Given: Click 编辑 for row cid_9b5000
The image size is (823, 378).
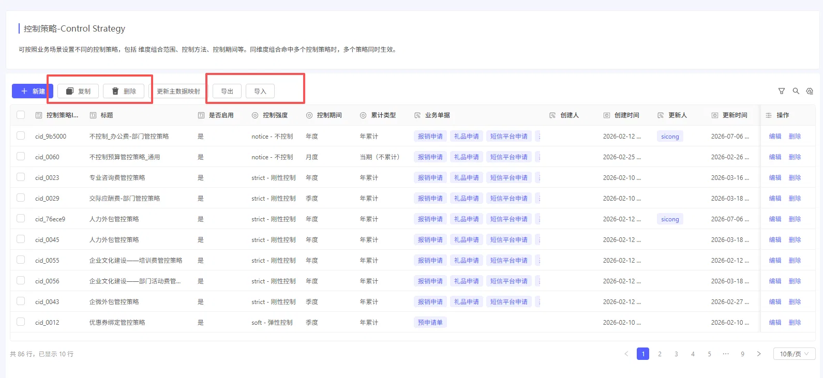Looking at the screenshot, I should (775, 137).
